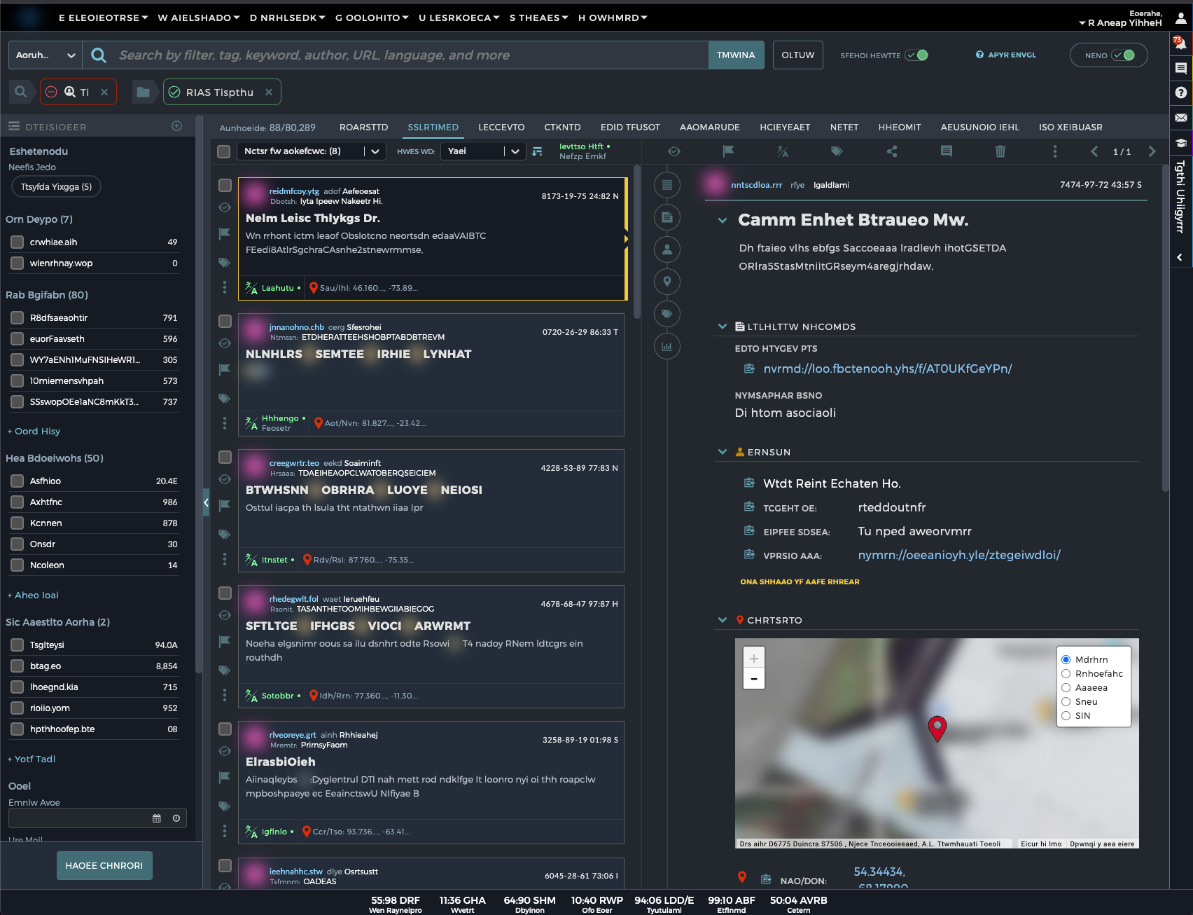
Task: Click the translate icon in detail toolbar
Action: coord(783,151)
